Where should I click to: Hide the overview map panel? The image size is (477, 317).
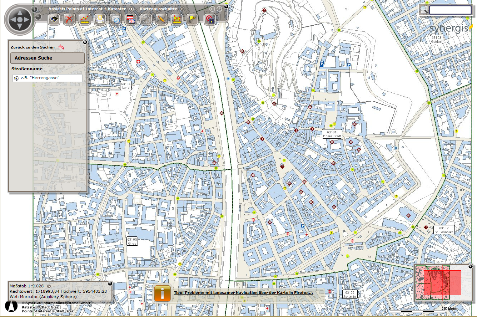[471, 266]
